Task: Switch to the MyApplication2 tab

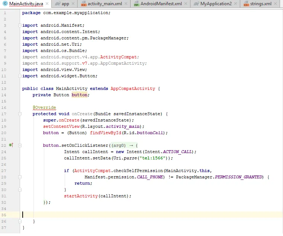Action: point(216,4)
